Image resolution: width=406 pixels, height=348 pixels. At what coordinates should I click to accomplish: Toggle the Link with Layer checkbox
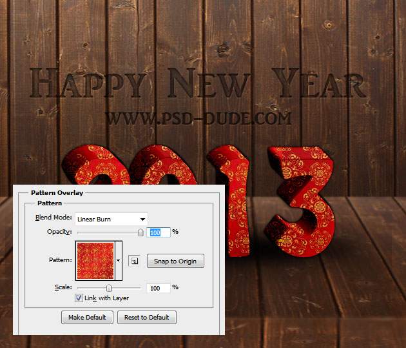point(79,298)
